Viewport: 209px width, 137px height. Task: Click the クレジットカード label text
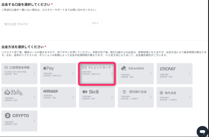99,67
